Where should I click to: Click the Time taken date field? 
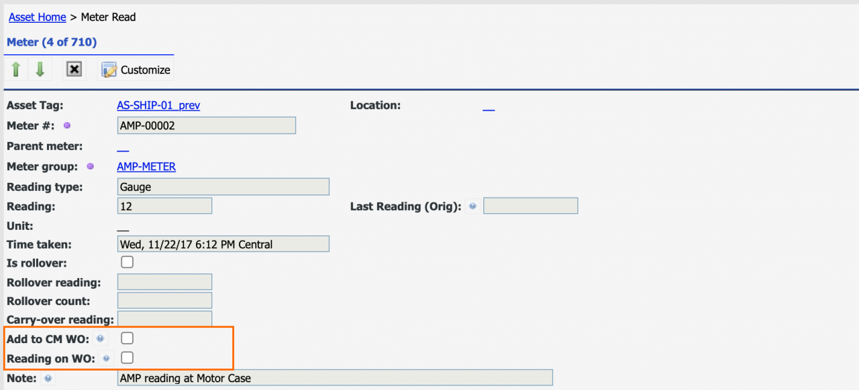tap(223, 244)
